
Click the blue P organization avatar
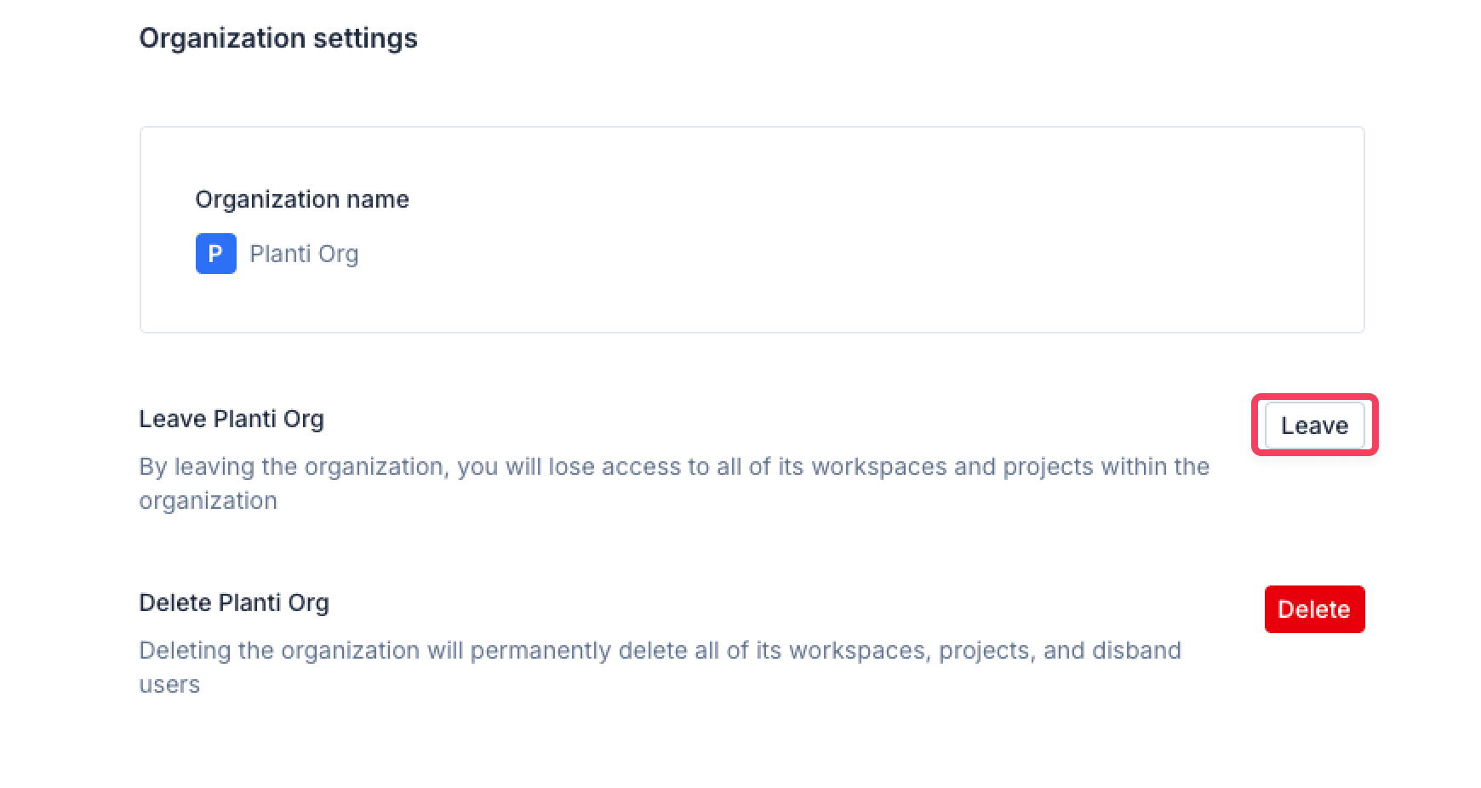(215, 254)
